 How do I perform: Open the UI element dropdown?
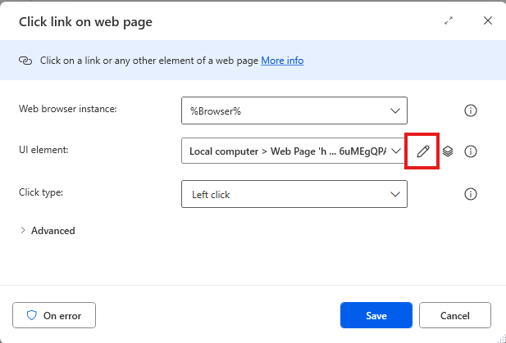tap(294, 151)
